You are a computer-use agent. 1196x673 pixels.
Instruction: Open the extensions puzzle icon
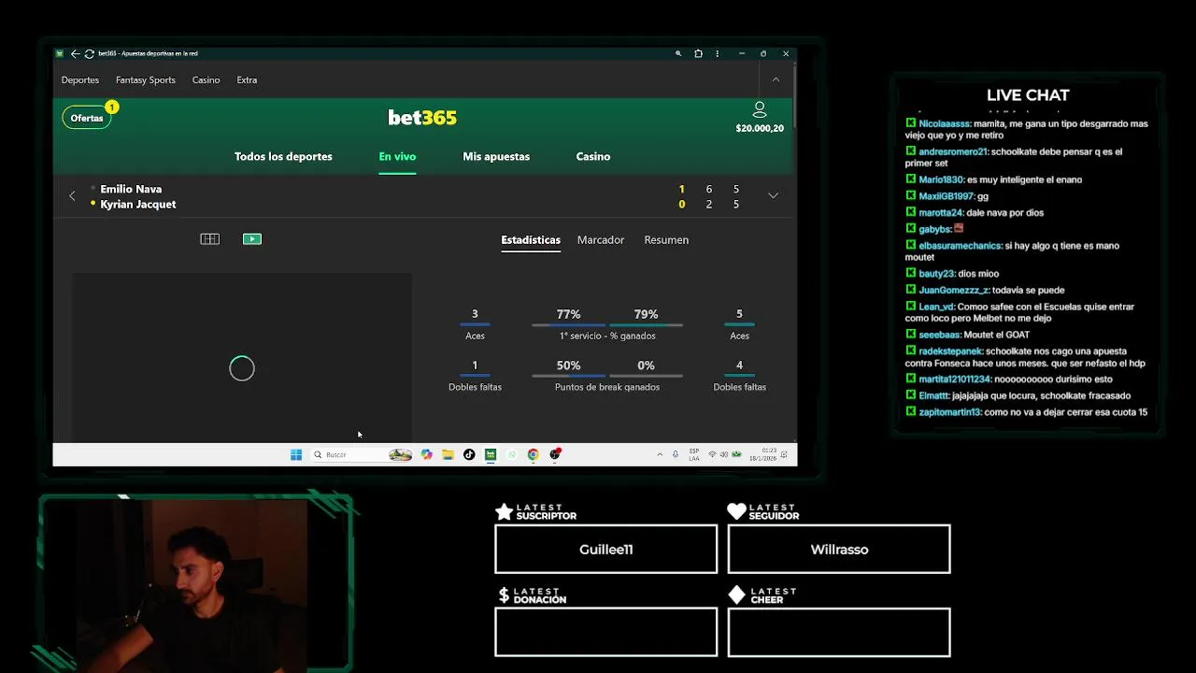[698, 53]
